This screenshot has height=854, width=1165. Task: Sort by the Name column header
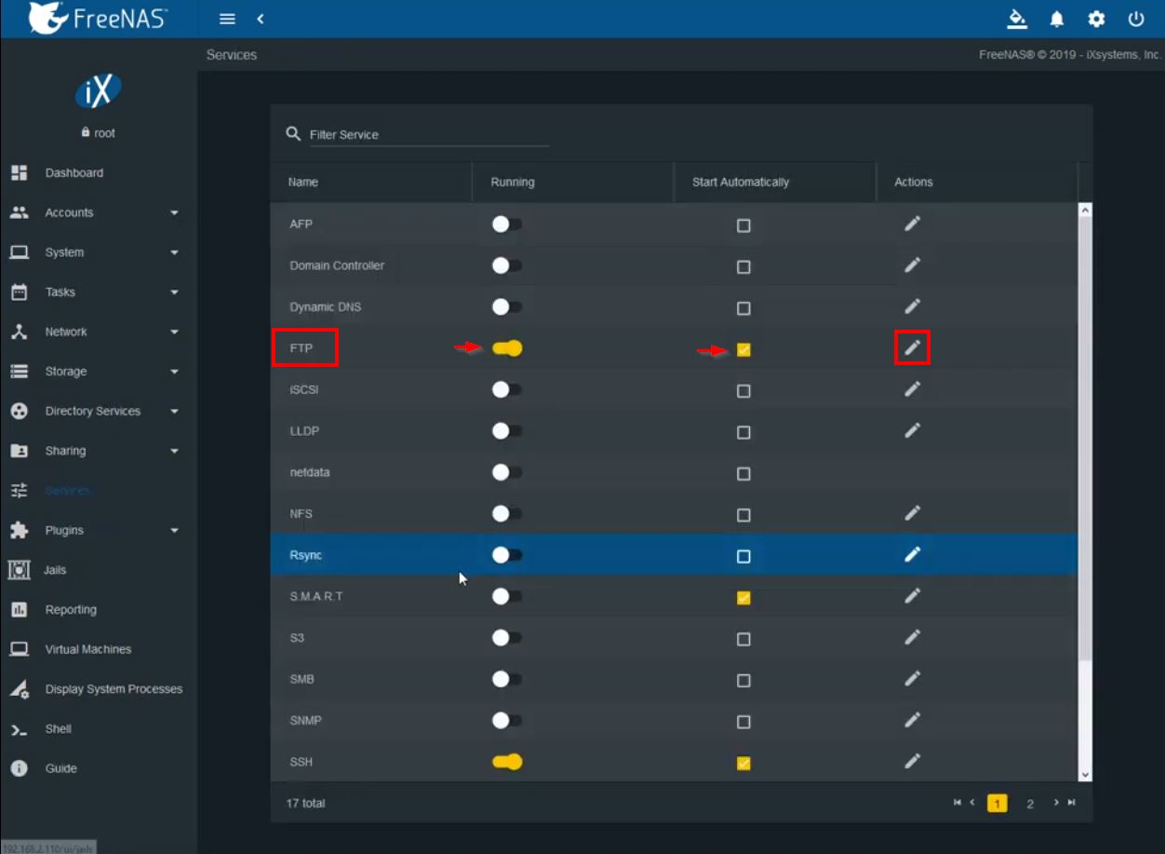303,182
